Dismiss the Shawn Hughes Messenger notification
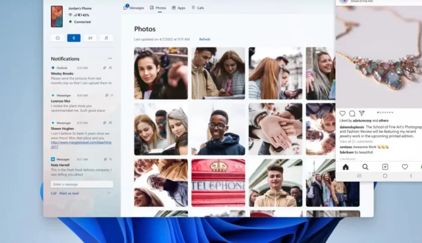Screen dimensions: 422x243 click(x=110, y=123)
